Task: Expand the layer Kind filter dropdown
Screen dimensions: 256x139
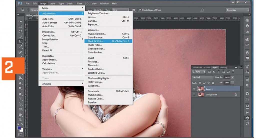Action: (x=199, y=72)
